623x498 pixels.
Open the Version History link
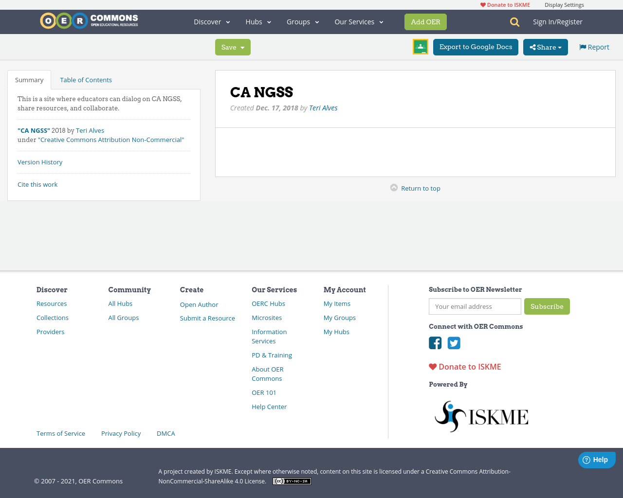(x=39, y=161)
